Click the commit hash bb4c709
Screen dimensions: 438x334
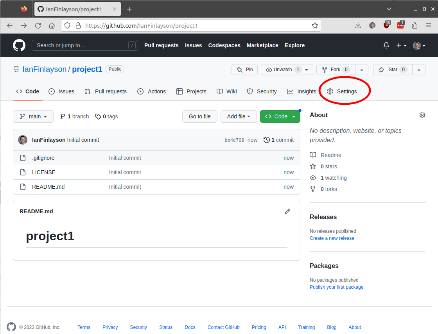coord(234,140)
